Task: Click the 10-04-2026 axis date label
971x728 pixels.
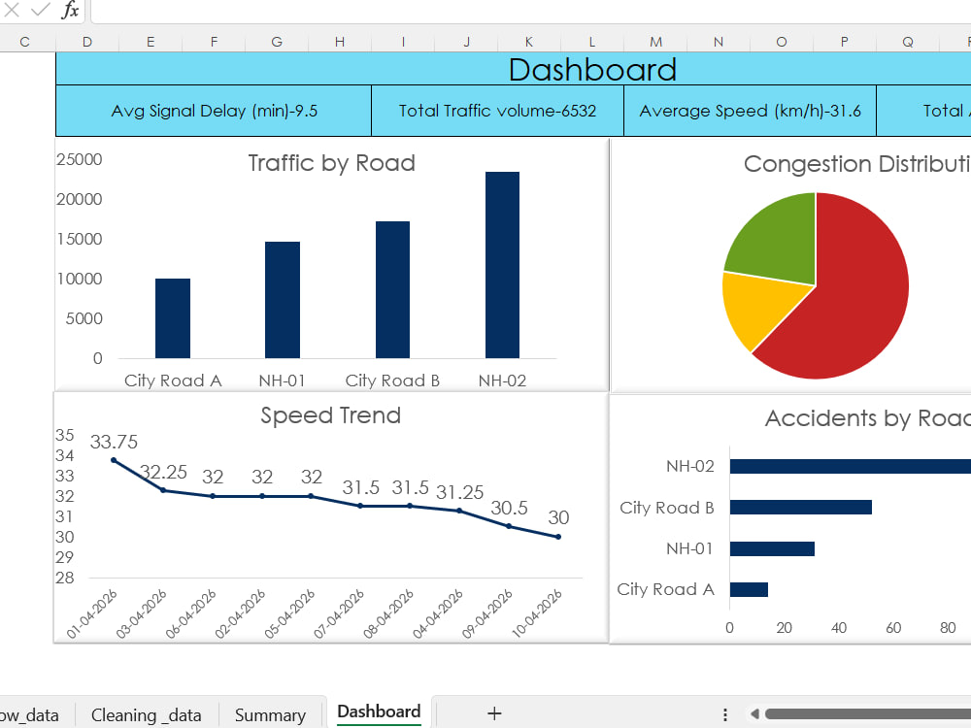Action: click(537, 614)
